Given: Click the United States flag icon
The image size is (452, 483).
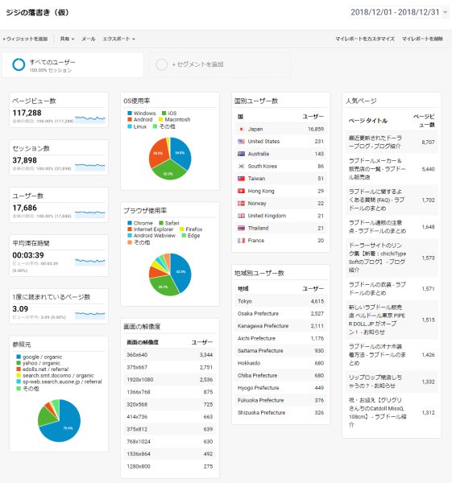Looking at the screenshot, I should point(241,142).
